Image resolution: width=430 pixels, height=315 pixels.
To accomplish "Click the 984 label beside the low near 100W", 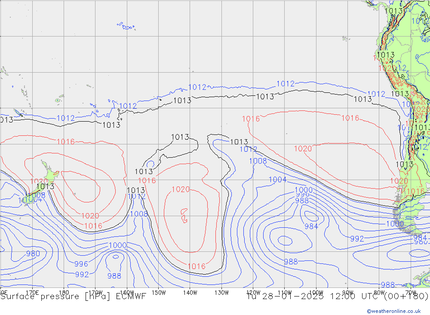I will point(311,226).
